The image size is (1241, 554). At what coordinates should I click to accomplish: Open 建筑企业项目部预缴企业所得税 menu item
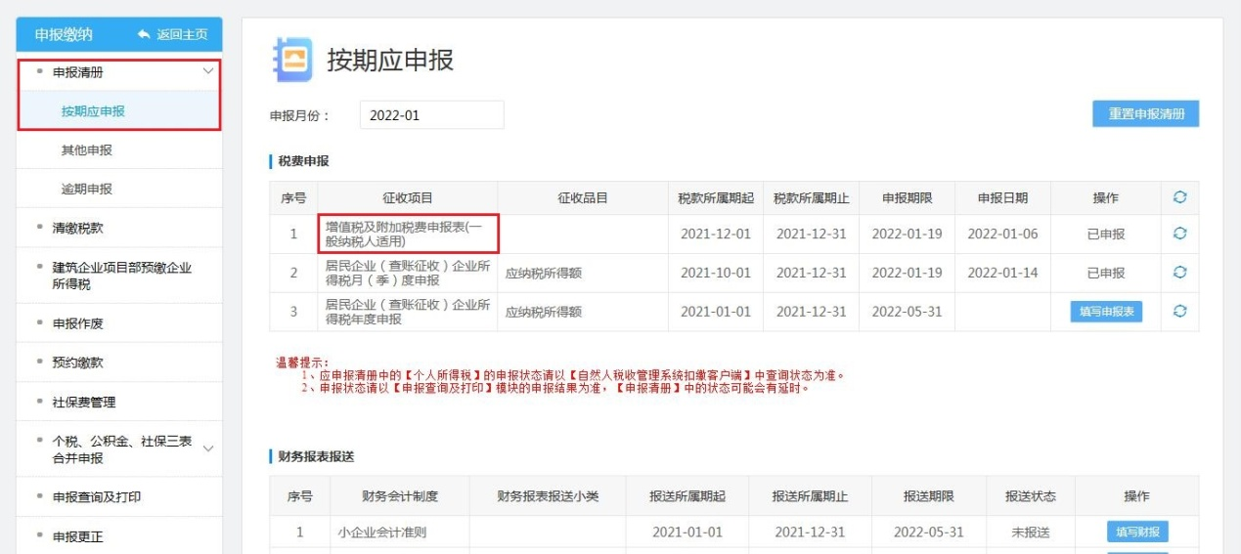click(x=121, y=276)
